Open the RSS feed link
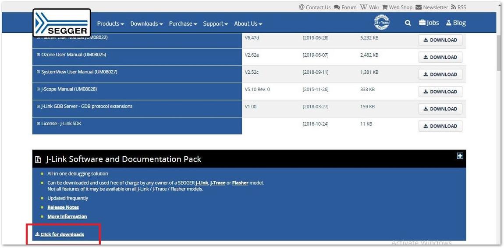Screen dimensions: 504x248 [459, 7]
